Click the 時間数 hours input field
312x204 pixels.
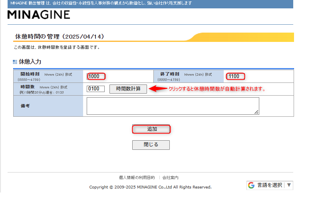tap(95, 89)
